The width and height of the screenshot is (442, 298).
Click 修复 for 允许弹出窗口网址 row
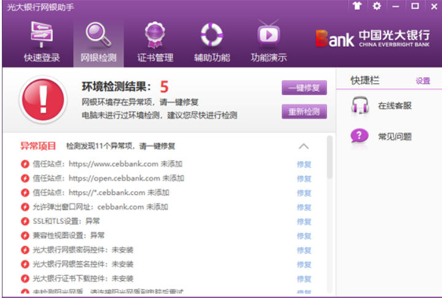pyautogui.click(x=304, y=207)
